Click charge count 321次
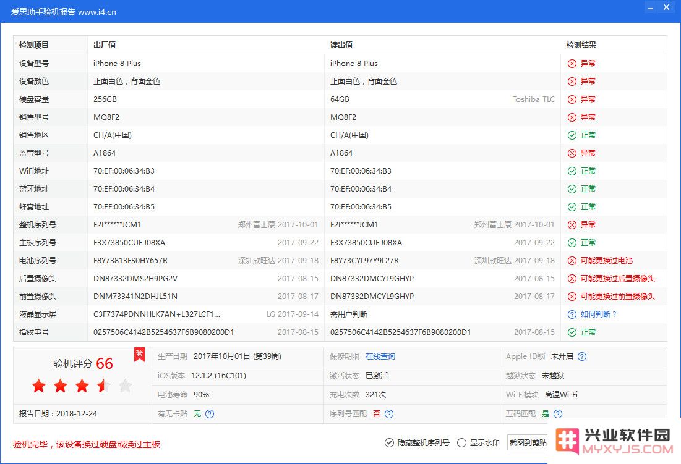The width and height of the screenshot is (681, 464). 375,395
